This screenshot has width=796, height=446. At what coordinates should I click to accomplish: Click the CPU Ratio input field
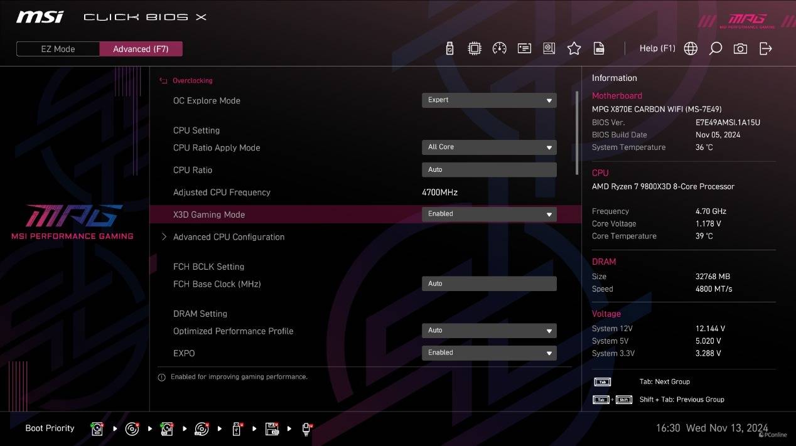point(488,170)
